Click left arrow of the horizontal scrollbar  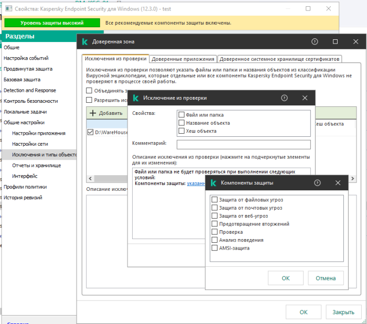click(x=90, y=179)
